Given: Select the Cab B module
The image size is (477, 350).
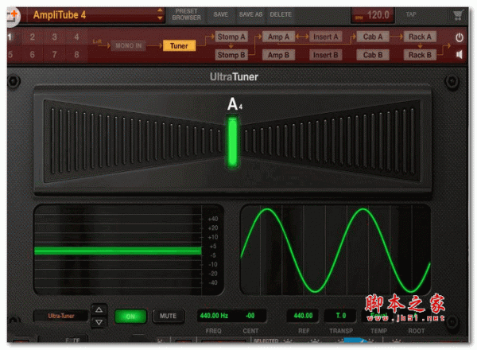Looking at the screenshot, I should coord(373,55).
